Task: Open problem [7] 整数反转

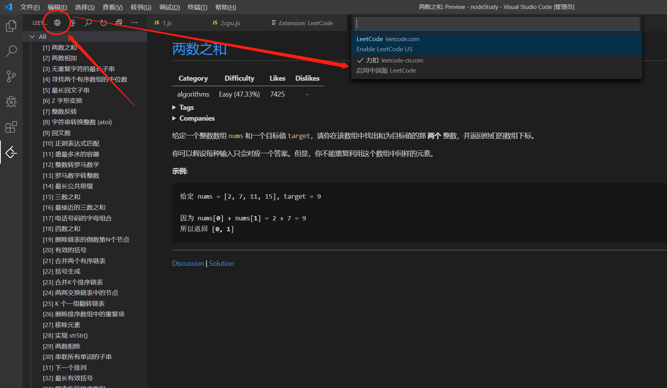Action: (60, 111)
